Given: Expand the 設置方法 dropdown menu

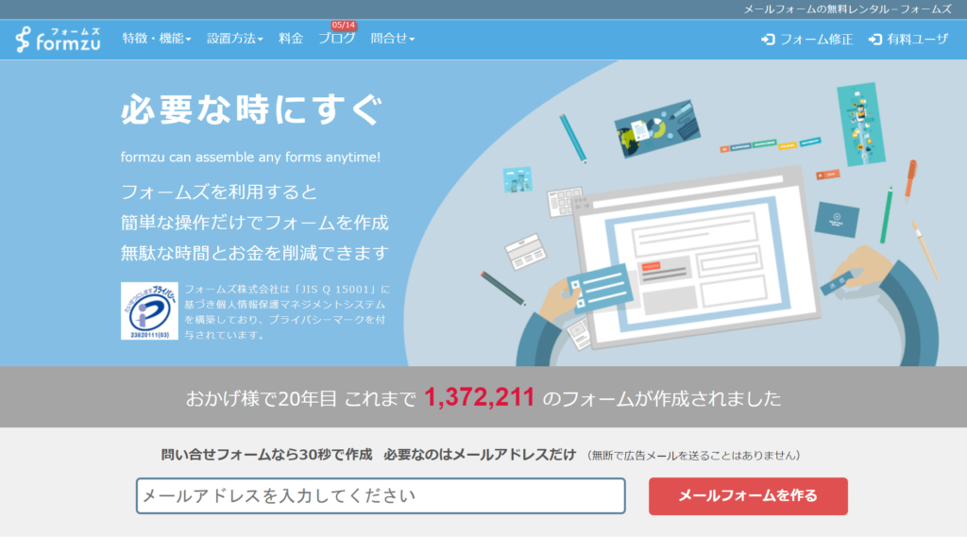Looking at the screenshot, I should [235, 39].
